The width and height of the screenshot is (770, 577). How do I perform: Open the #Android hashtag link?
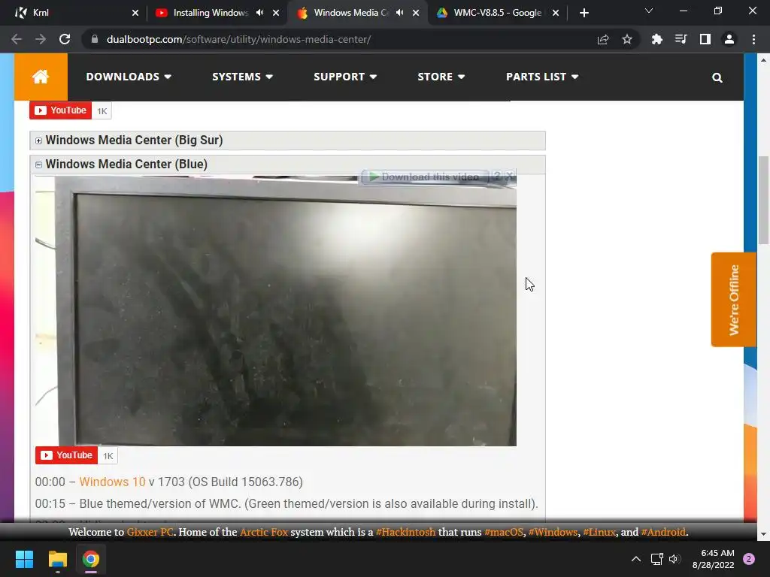[663, 532]
